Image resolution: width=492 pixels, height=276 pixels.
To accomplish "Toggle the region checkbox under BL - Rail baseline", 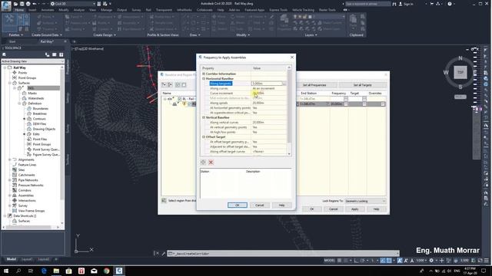I will [190, 104].
